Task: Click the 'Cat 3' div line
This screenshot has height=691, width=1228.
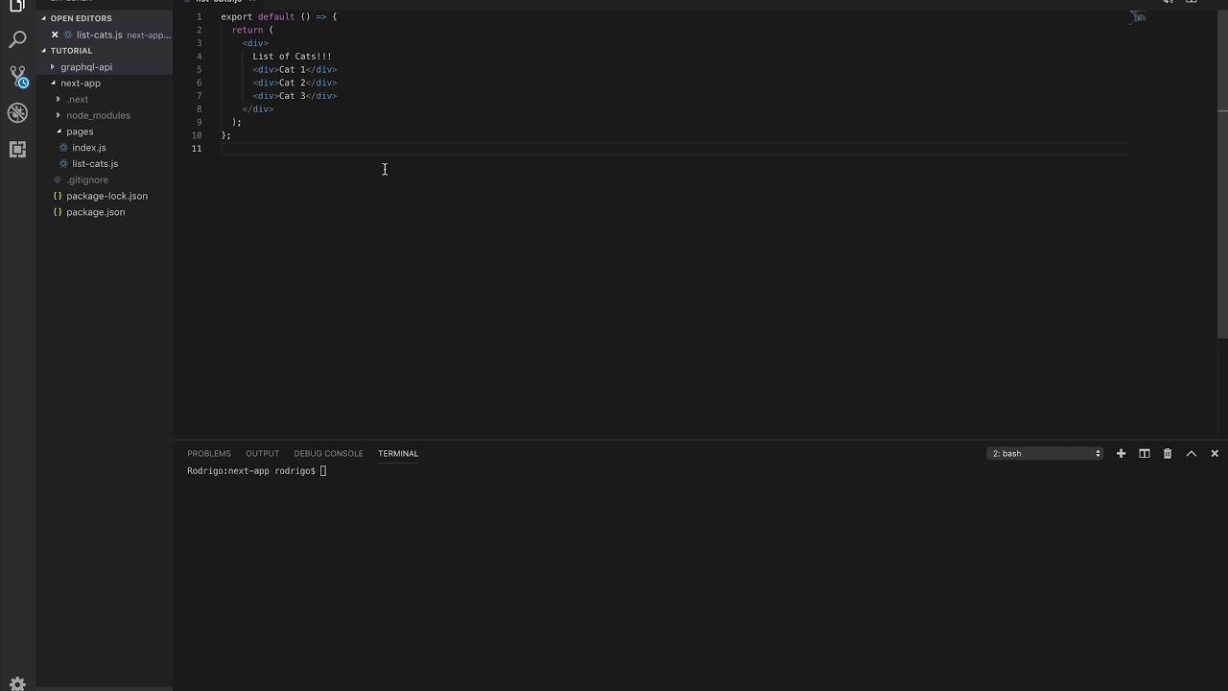Action: pos(295,96)
